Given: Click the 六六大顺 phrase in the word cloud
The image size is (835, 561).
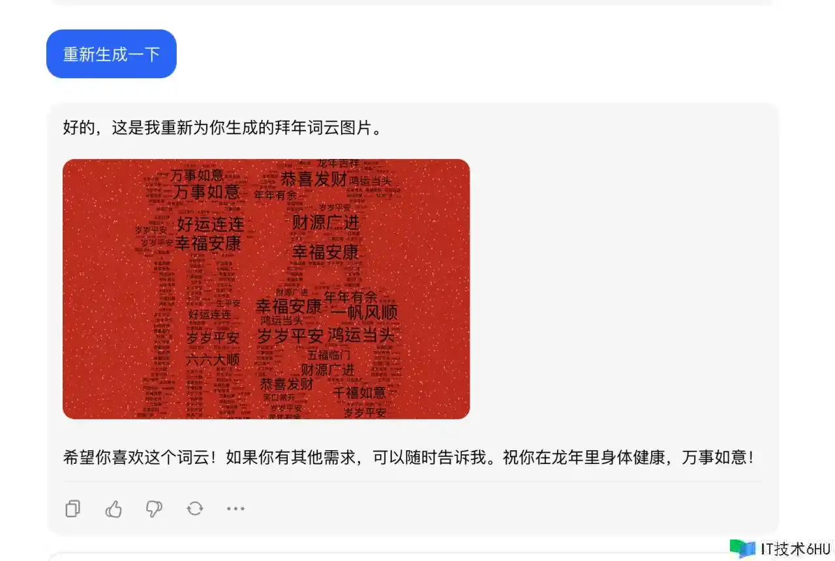Looking at the screenshot, I should pos(213,360).
